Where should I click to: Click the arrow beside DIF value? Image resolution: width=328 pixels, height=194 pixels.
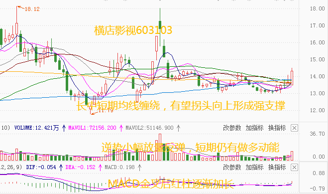(x=61, y=168)
